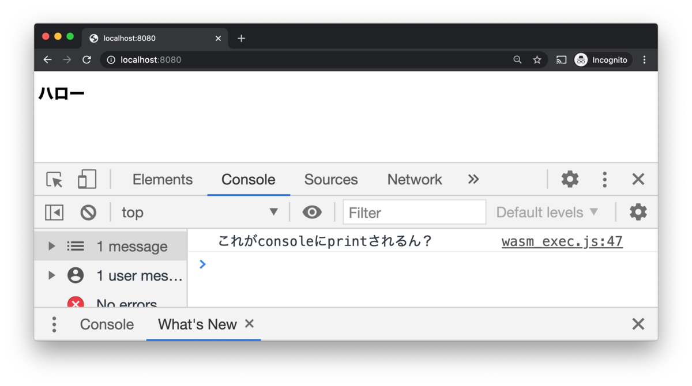Switch to the Network tab
The width and height of the screenshot is (692, 386).
pos(415,180)
